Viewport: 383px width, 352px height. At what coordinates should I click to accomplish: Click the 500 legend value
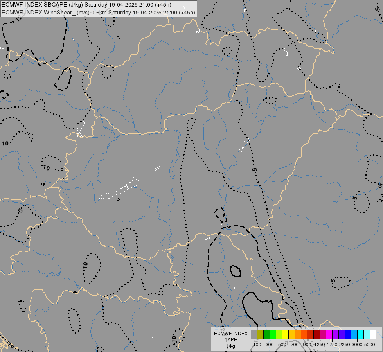coord(282,345)
